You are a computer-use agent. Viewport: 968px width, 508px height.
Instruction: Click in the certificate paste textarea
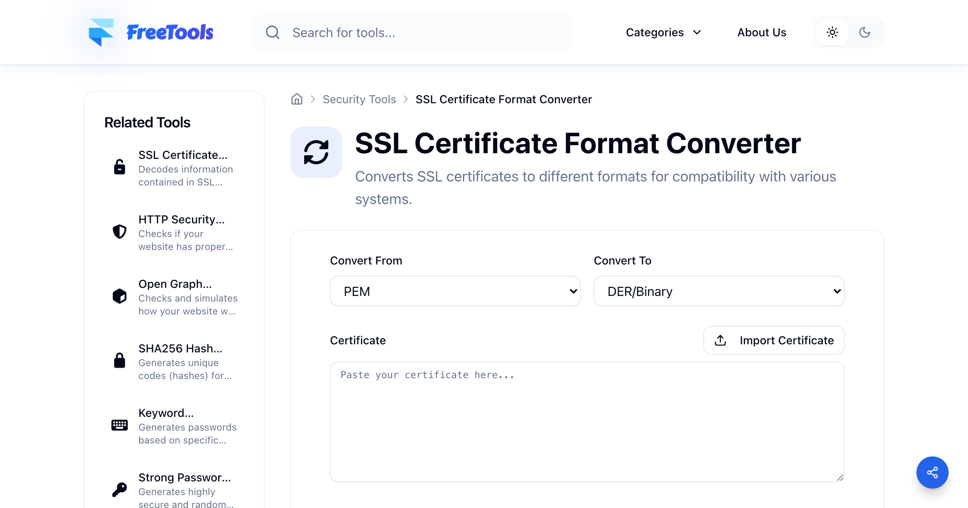click(x=587, y=421)
